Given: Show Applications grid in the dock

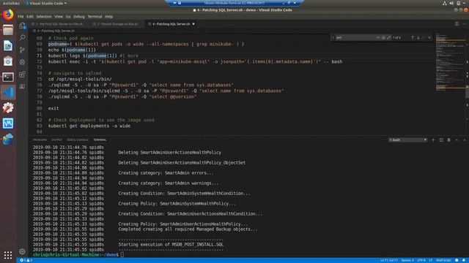Looking at the screenshot, I should click(8, 255).
